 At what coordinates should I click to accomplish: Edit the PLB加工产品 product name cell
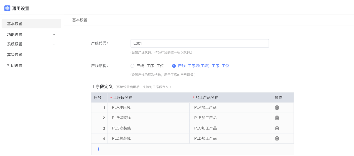pos(230,118)
